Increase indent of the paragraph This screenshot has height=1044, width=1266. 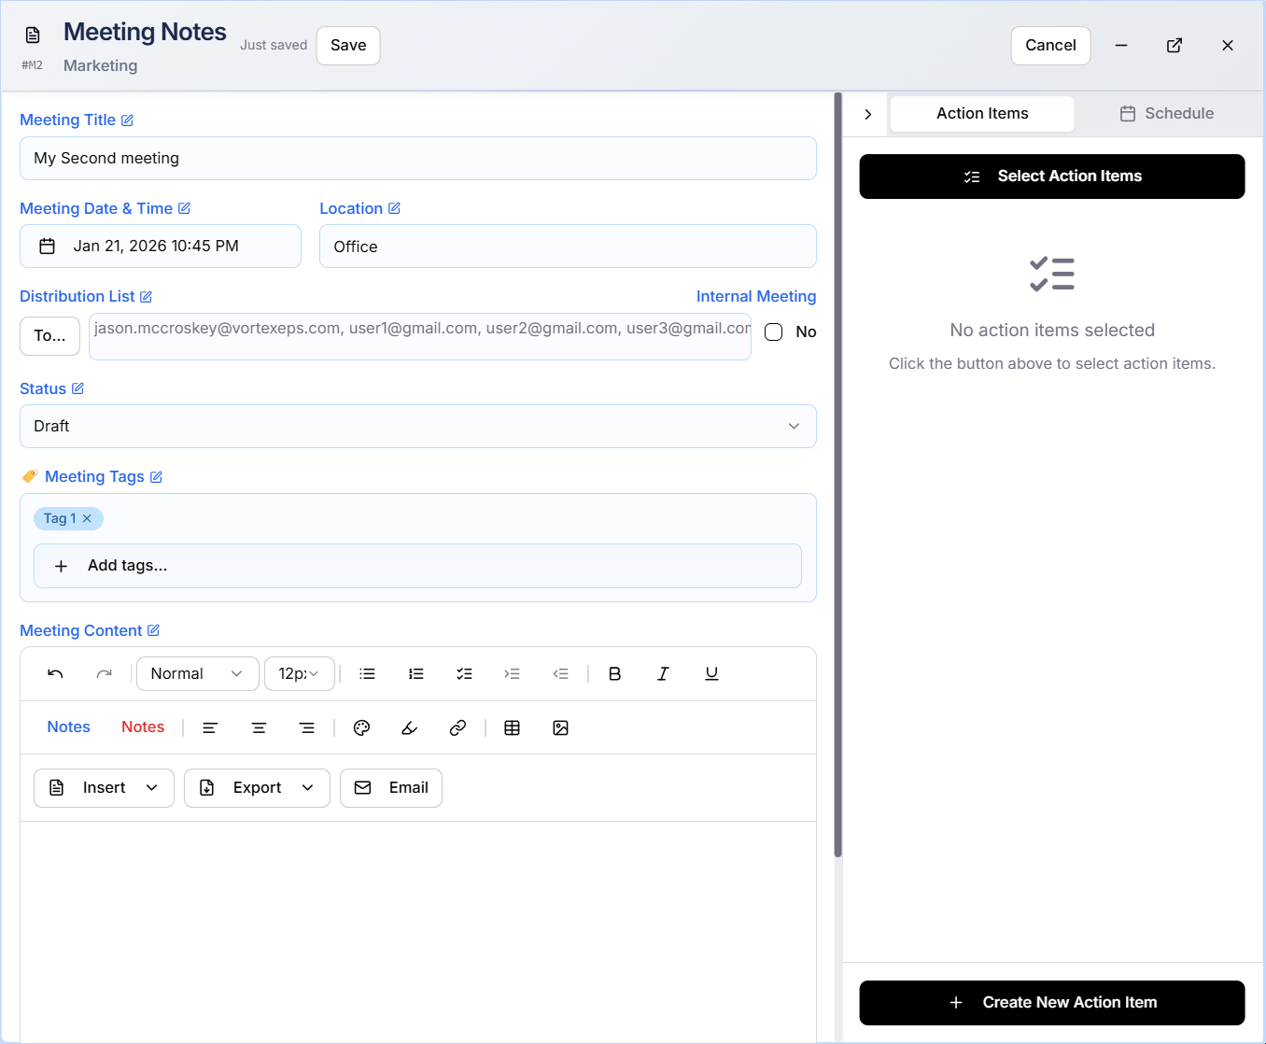tap(513, 673)
